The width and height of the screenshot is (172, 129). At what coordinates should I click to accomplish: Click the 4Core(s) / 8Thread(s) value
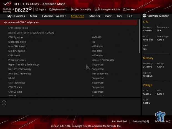[103, 60]
